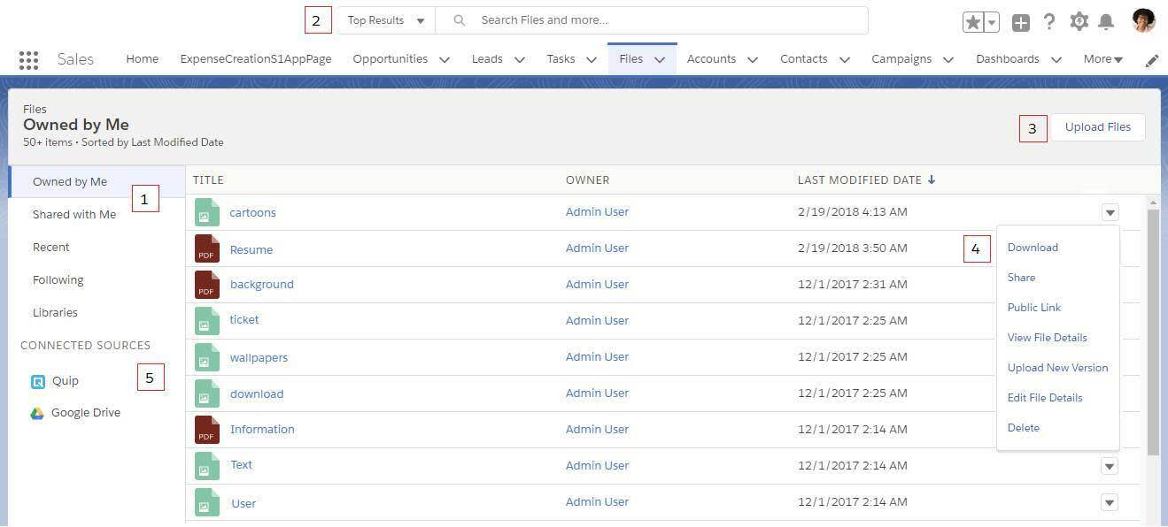Switch to the Opportunities tab
This screenshot has height=527, width=1168.
point(390,59)
